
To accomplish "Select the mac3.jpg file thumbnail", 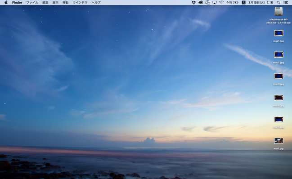I will click(x=279, y=76).
